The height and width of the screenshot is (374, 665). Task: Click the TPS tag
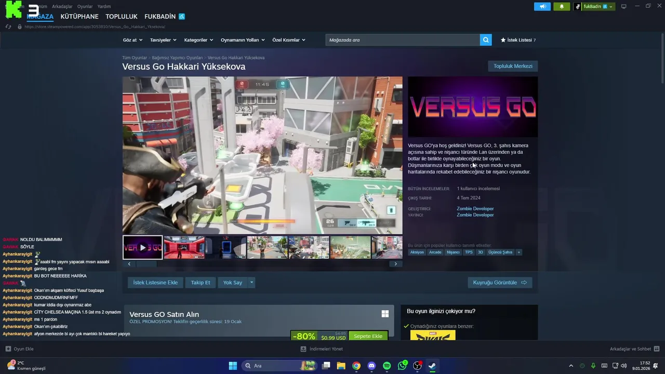469,252
